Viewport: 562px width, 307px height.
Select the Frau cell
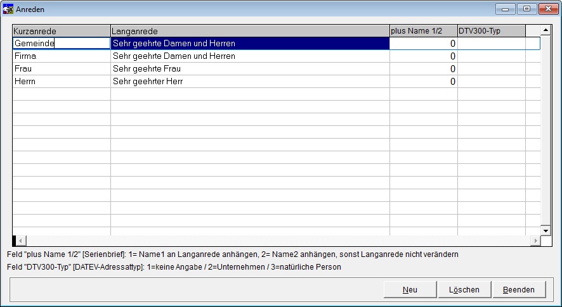pyautogui.click(x=62, y=69)
